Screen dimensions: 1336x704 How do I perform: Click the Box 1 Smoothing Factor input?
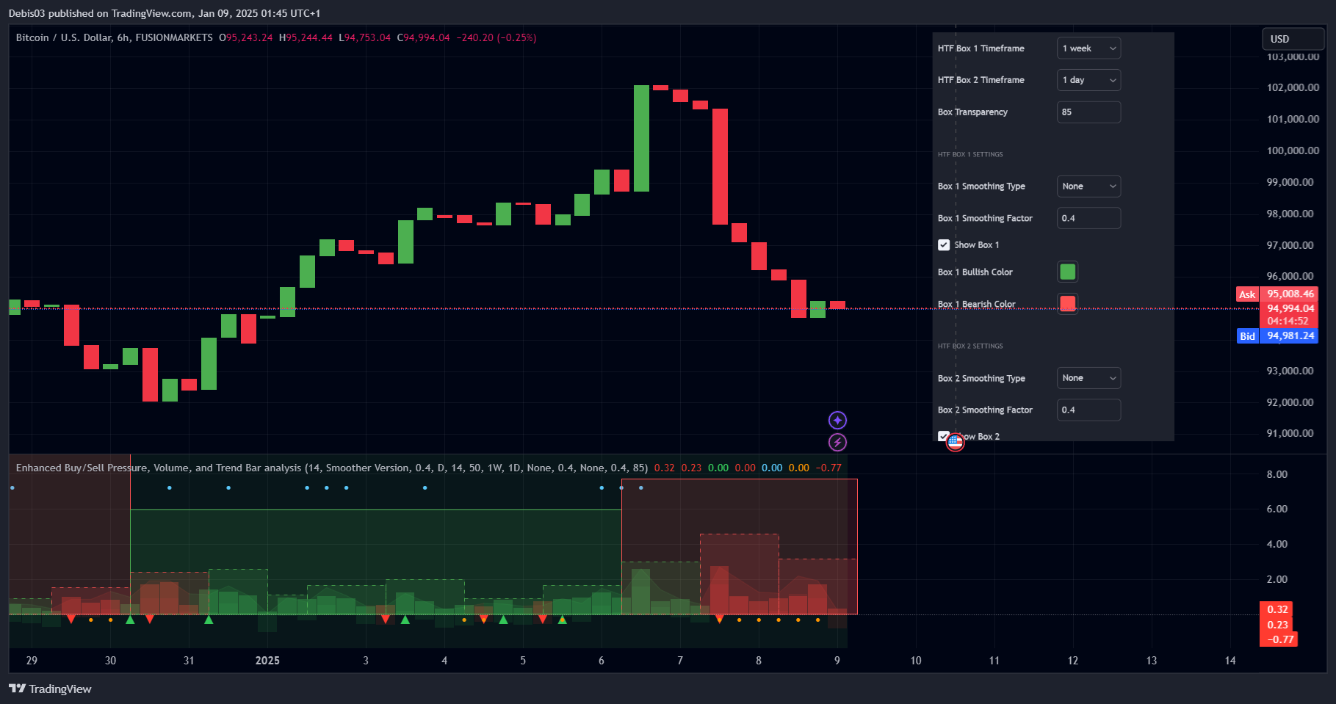pos(1088,218)
